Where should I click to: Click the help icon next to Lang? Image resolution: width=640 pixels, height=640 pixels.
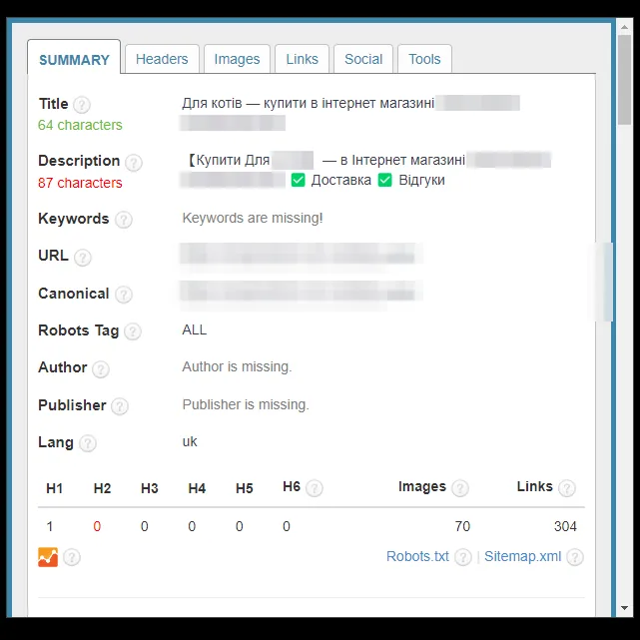click(87, 443)
